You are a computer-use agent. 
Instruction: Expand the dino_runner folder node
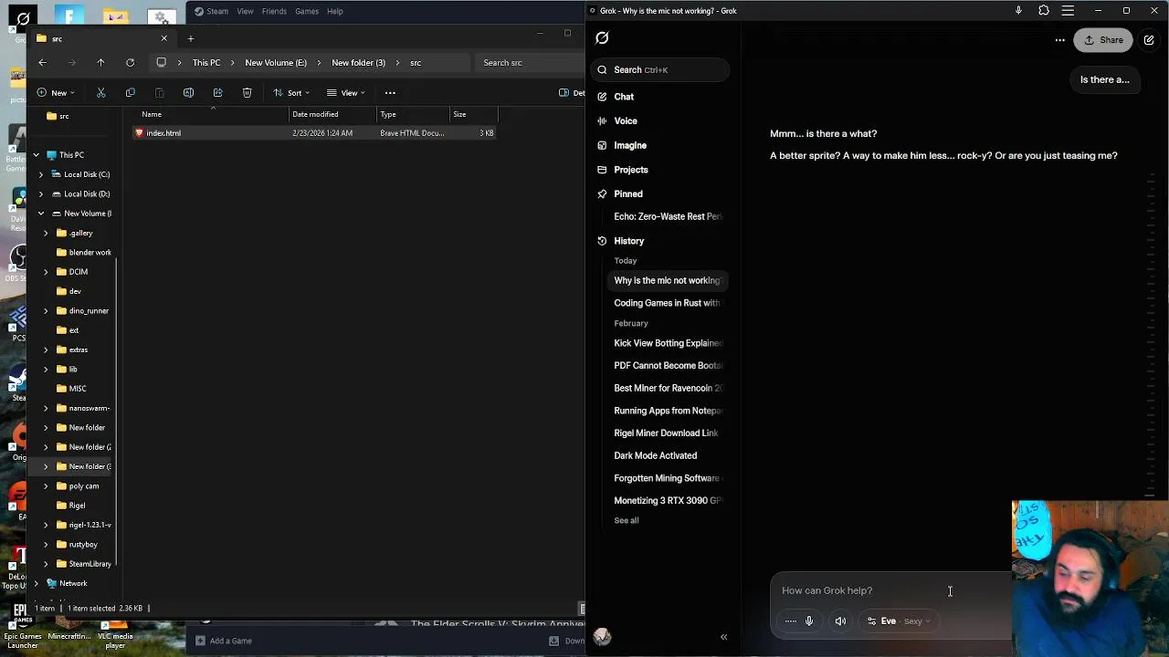tap(47, 311)
